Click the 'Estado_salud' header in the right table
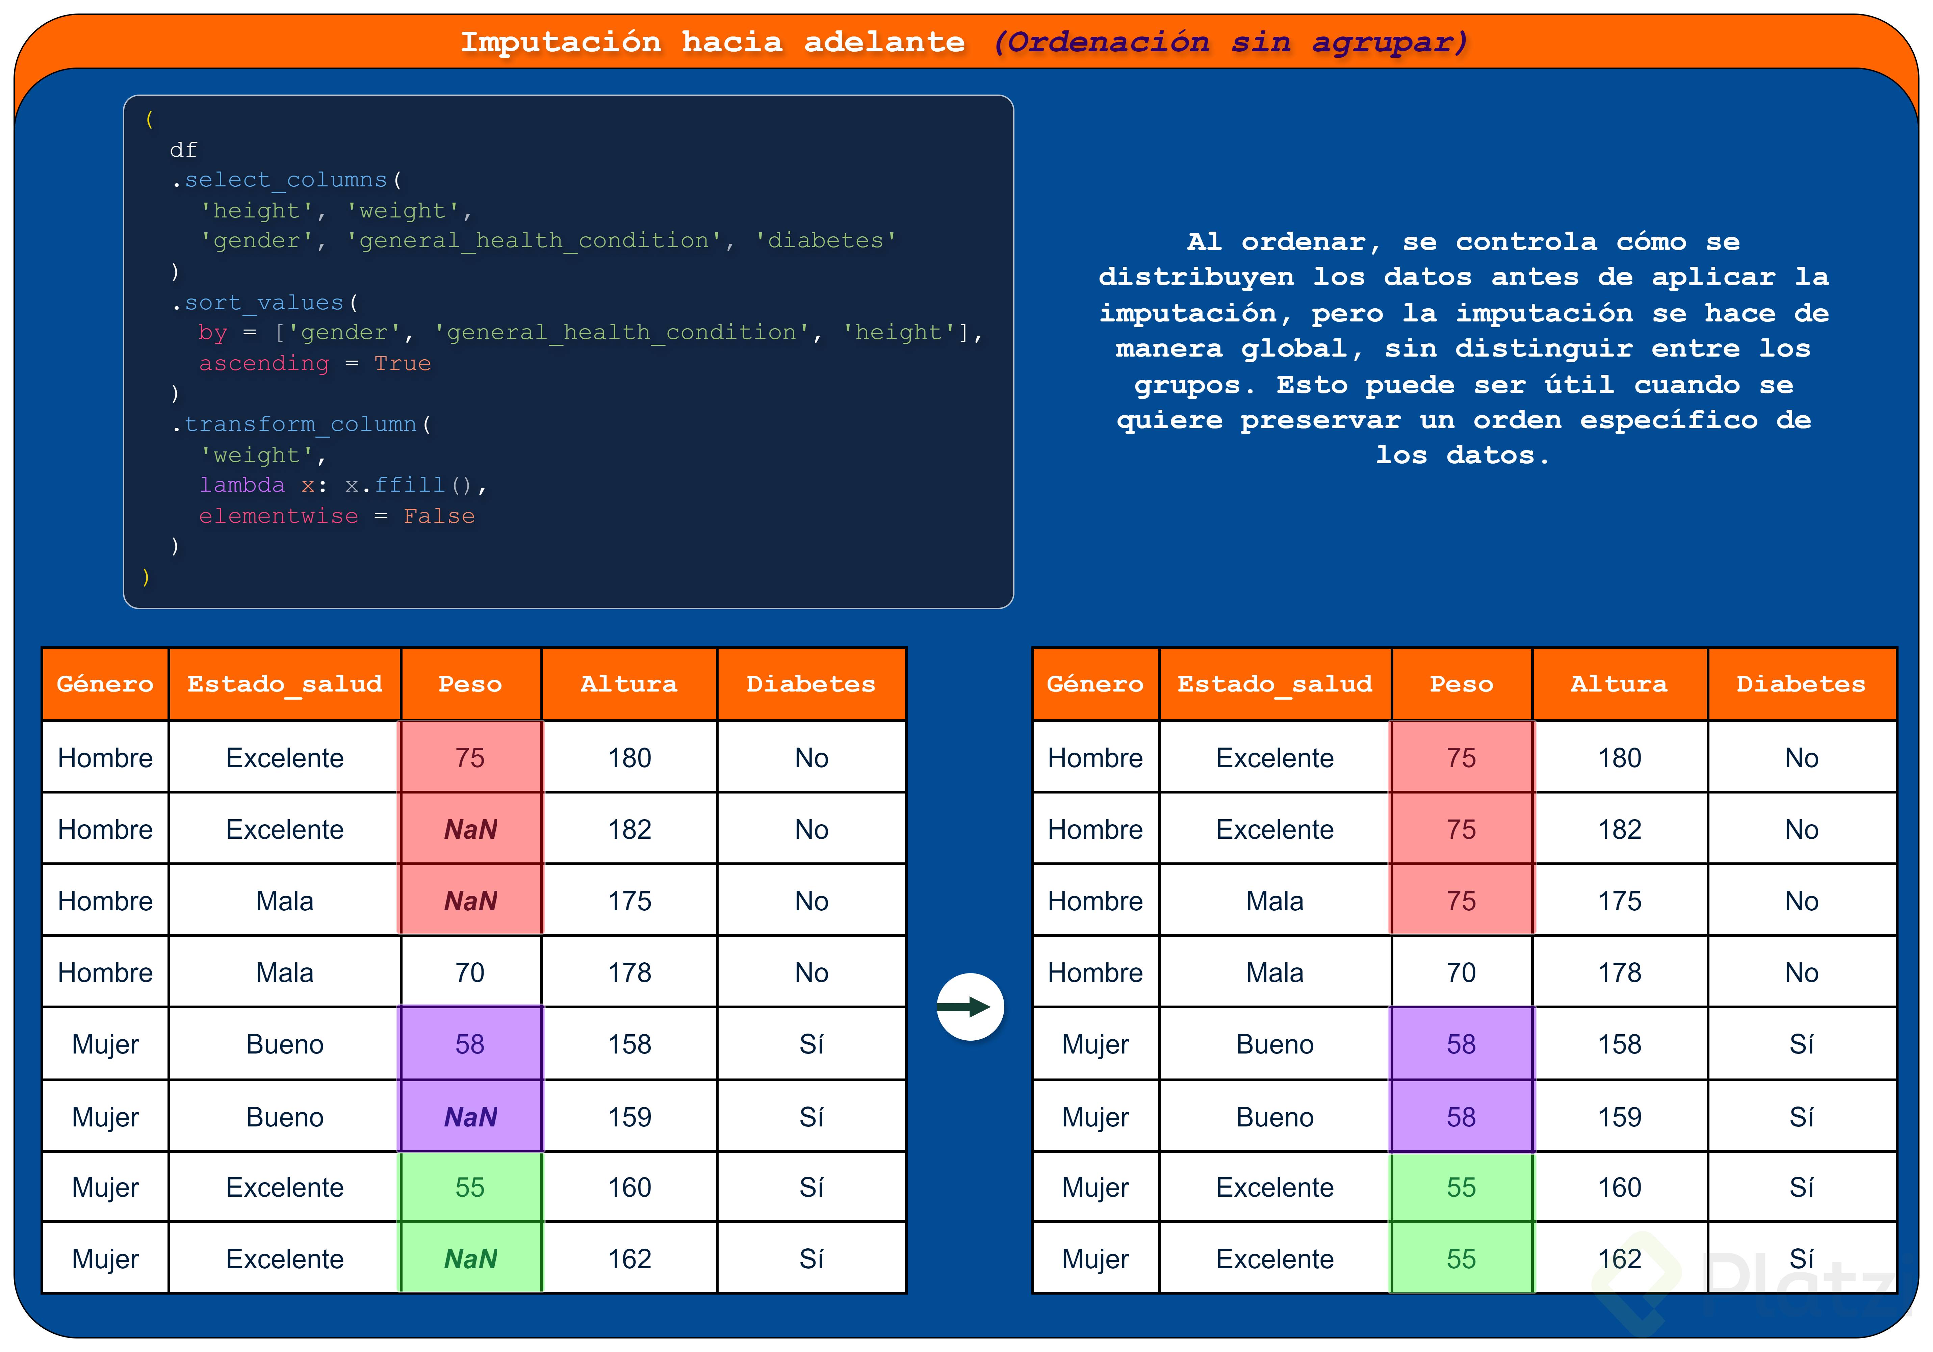The width and height of the screenshot is (1933, 1352). 1274,683
